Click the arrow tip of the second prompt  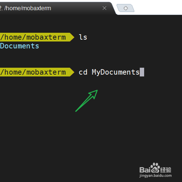(x=72, y=72)
